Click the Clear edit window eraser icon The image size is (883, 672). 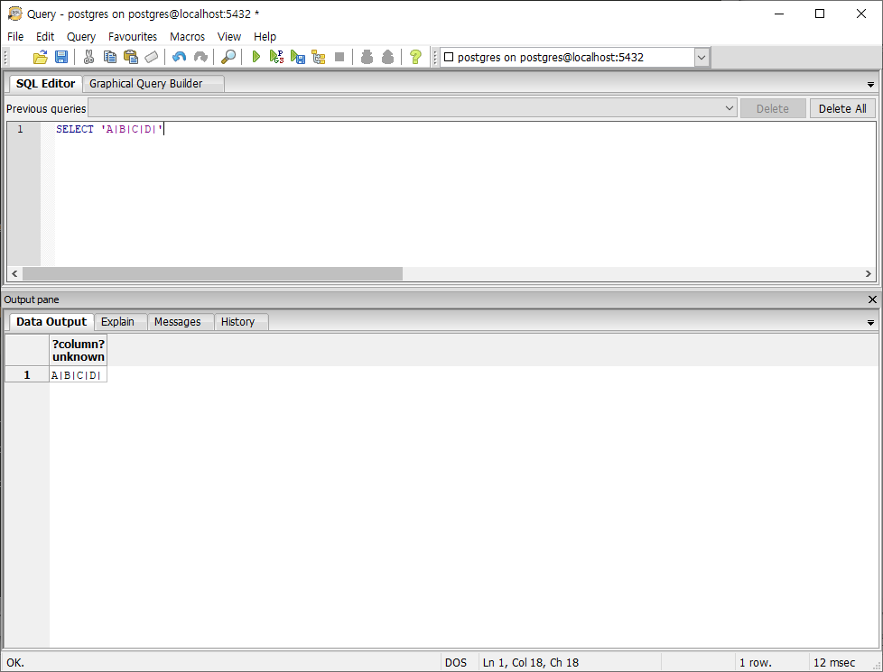[152, 57]
